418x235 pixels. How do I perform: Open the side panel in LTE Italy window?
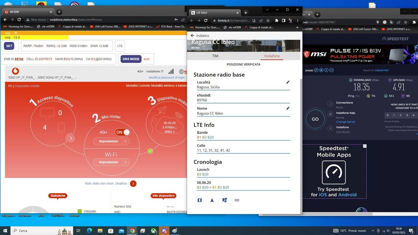[x=284, y=20]
